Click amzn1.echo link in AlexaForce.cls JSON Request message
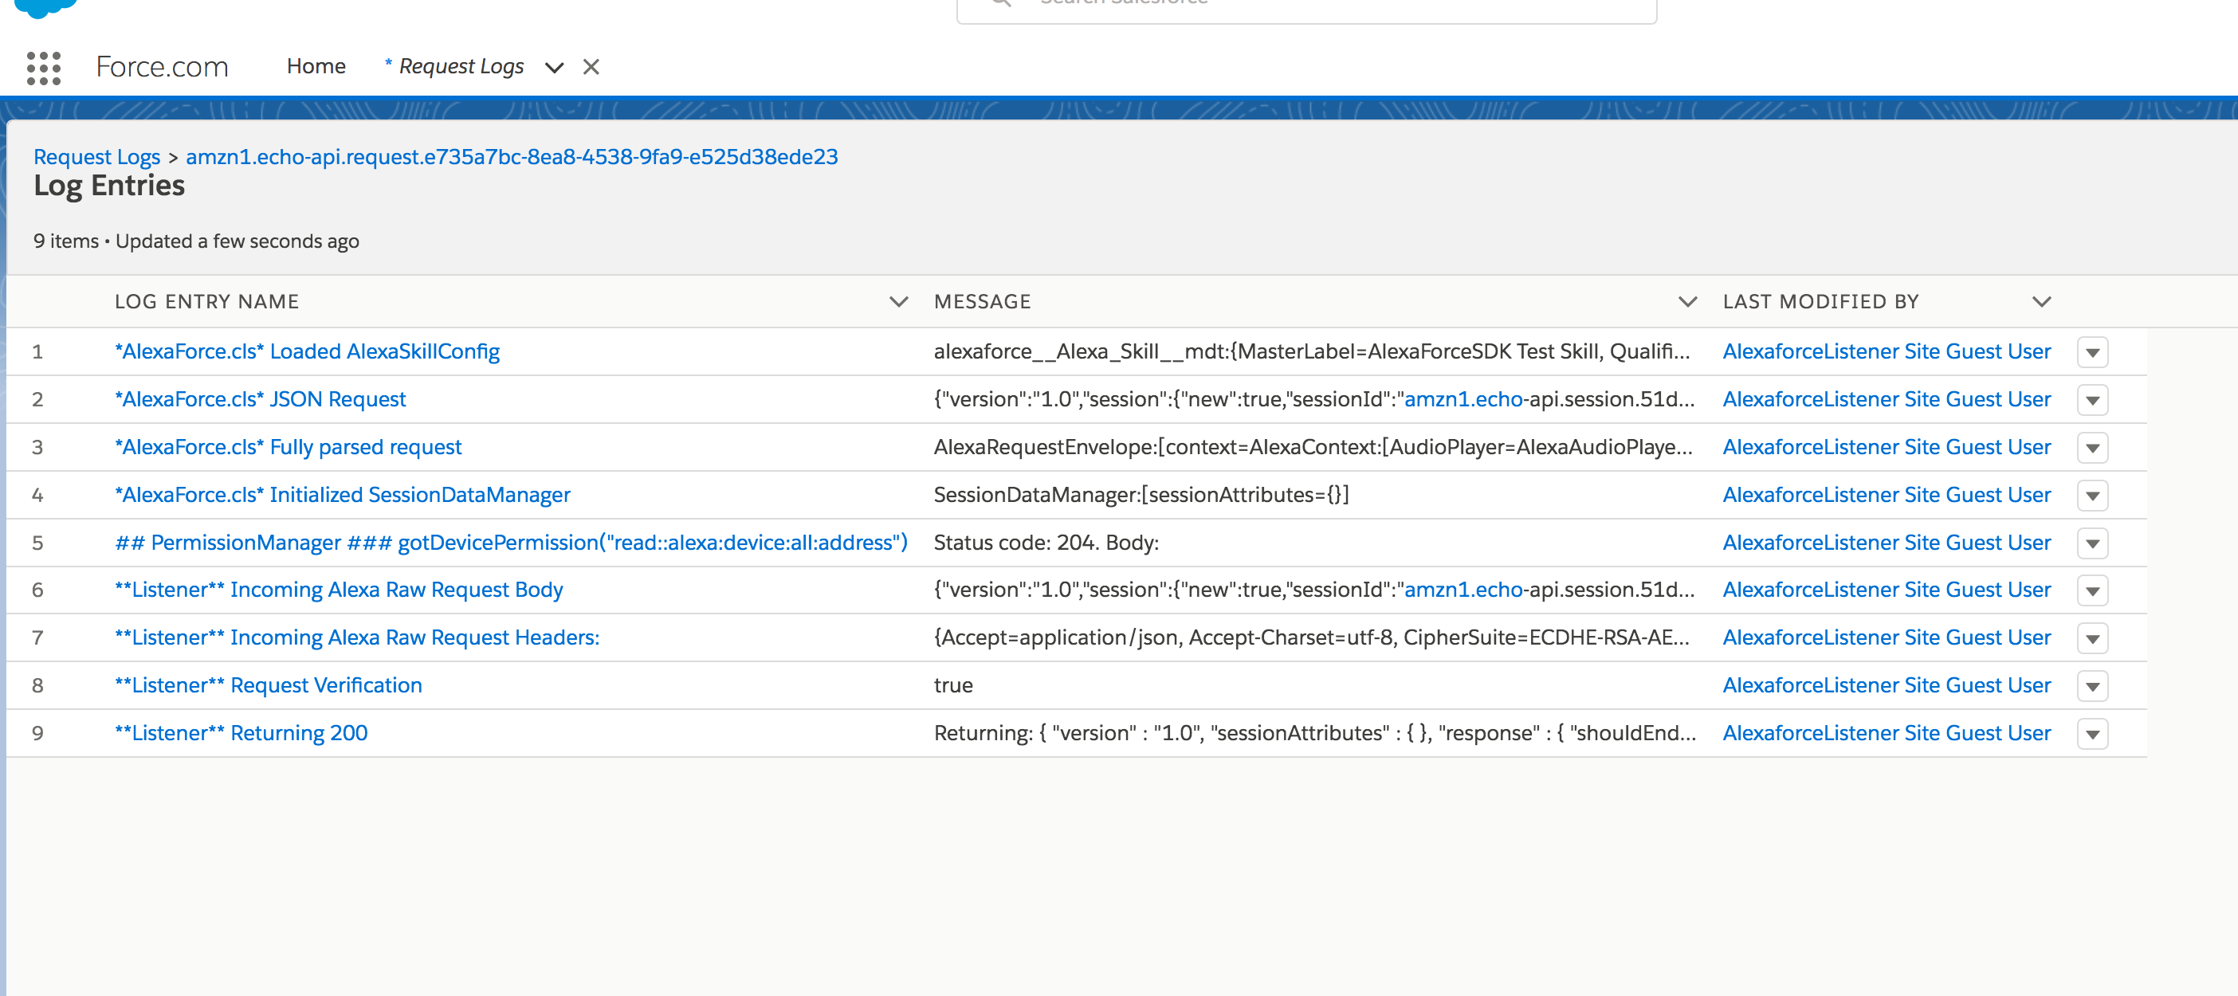 pyautogui.click(x=1463, y=398)
